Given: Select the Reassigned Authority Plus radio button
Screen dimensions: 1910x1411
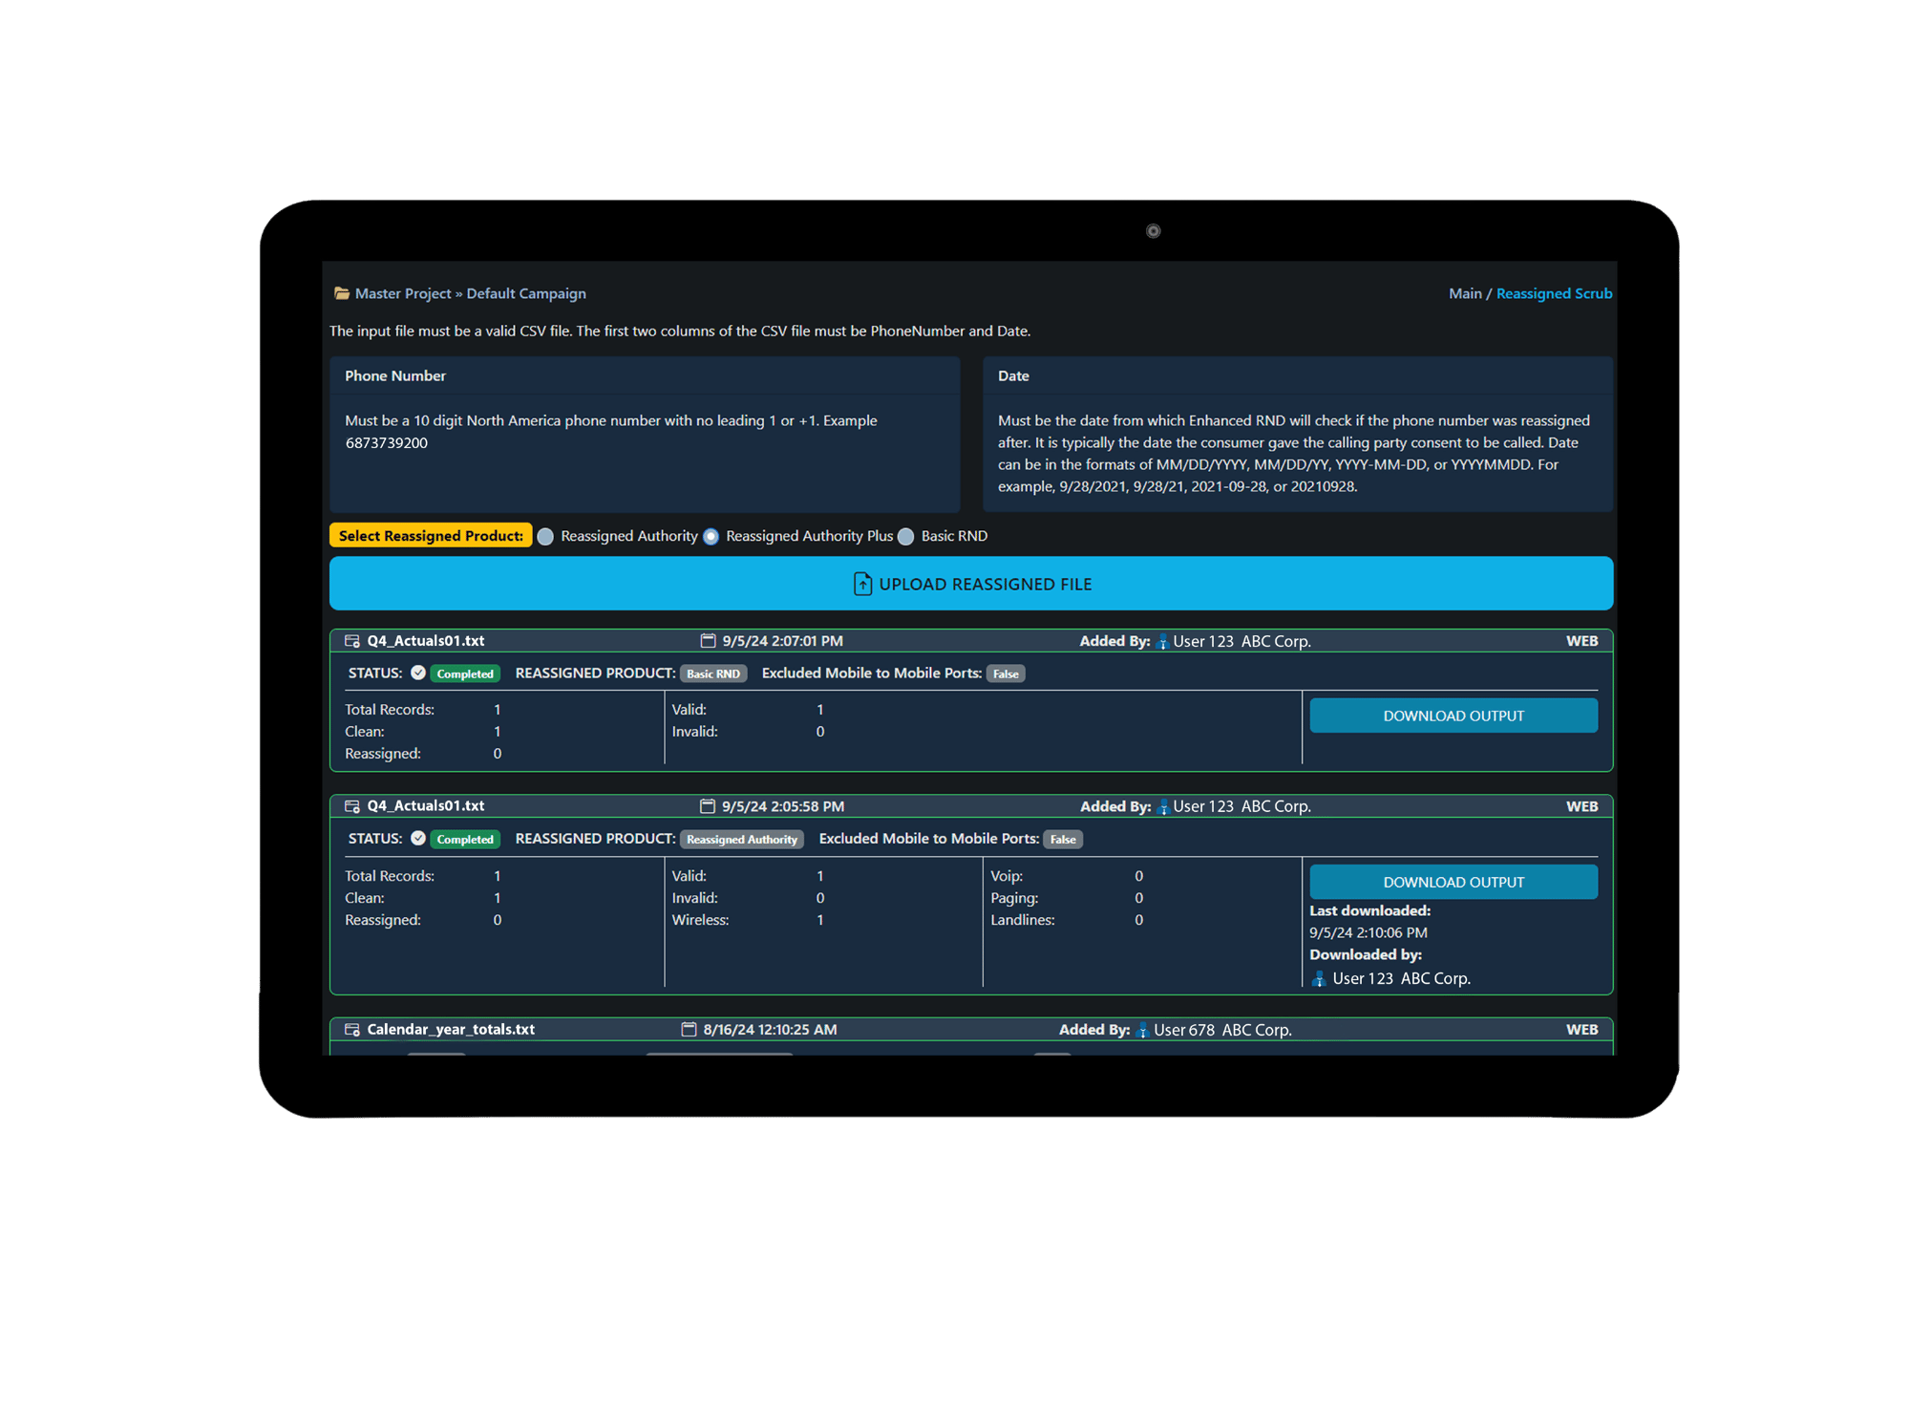Looking at the screenshot, I should click(x=710, y=536).
